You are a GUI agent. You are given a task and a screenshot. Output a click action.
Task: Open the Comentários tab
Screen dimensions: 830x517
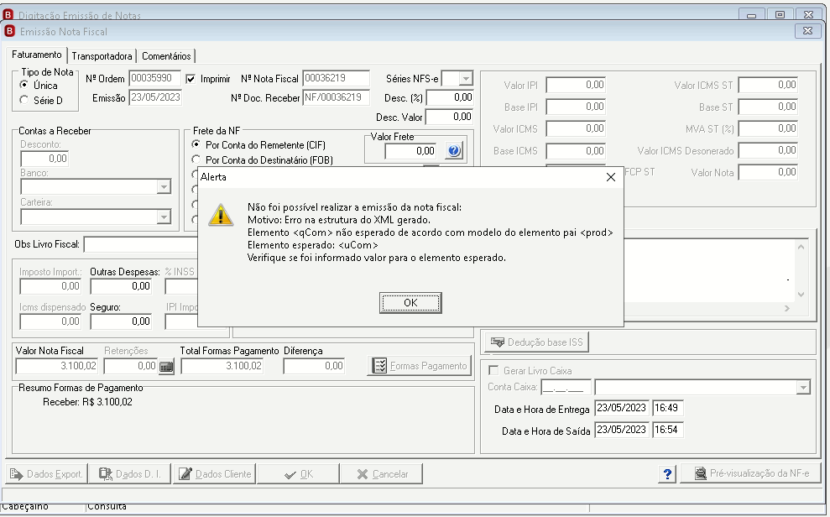pos(166,55)
